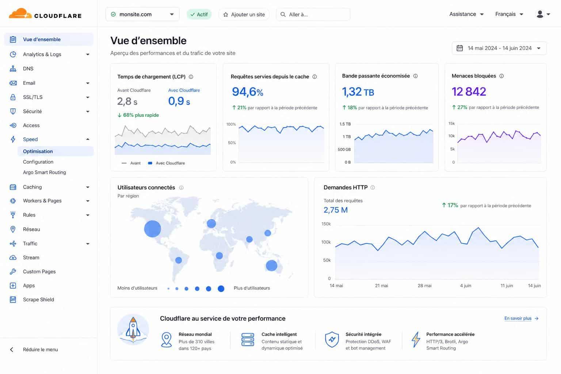The width and height of the screenshot is (561, 374).
Task: Click the 68% plus rapide text
Action: (141, 115)
